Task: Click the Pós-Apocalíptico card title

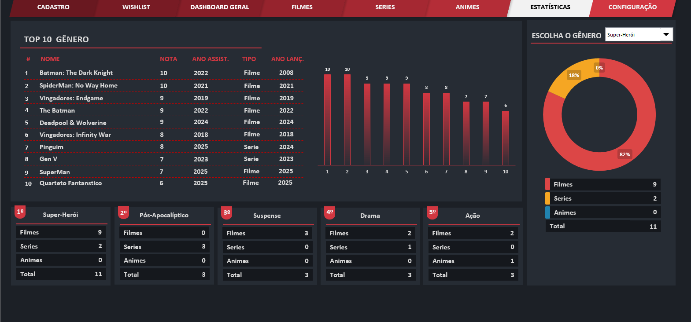Action: tap(164, 215)
